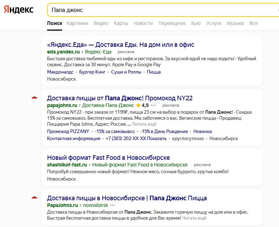Open the Промокод NY22 result title
Viewport: 279px width, 227px height.
(x=120, y=98)
